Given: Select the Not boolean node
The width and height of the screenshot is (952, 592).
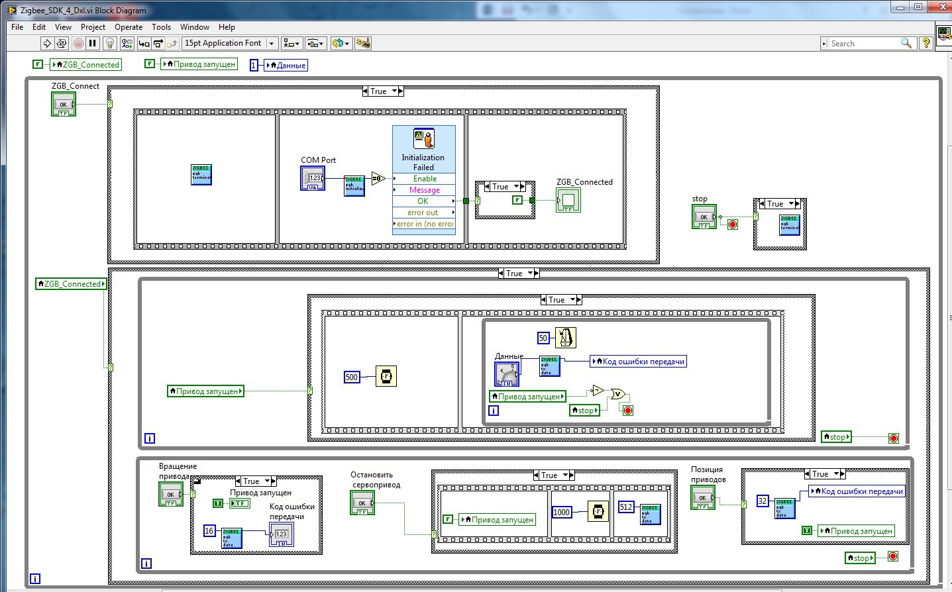Looking at the screenshot, I should pos(598,391).
